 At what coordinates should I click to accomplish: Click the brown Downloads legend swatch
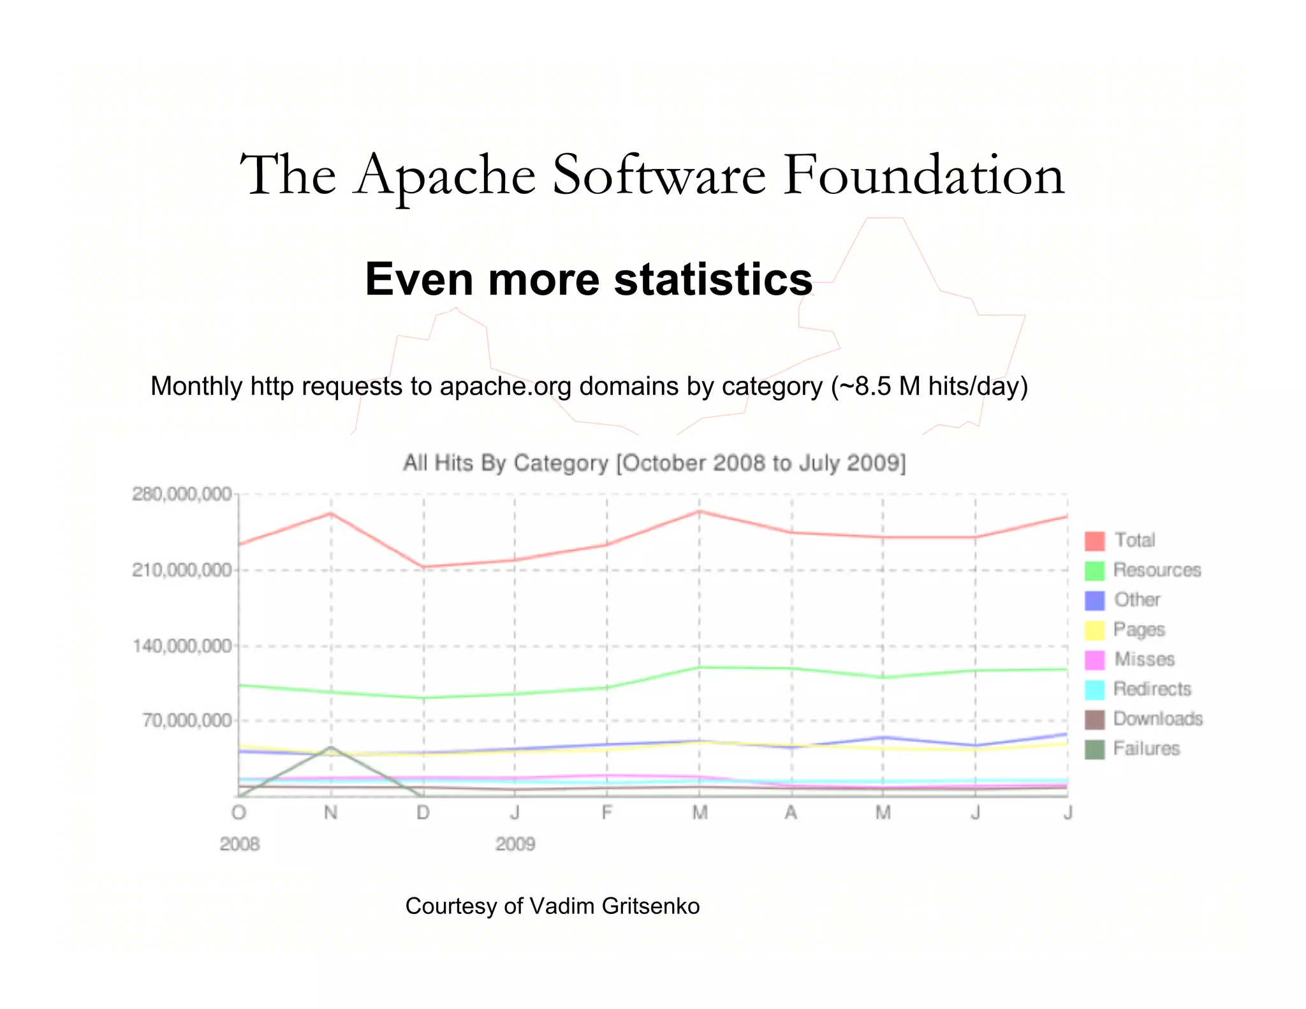tap(1094, 719)
